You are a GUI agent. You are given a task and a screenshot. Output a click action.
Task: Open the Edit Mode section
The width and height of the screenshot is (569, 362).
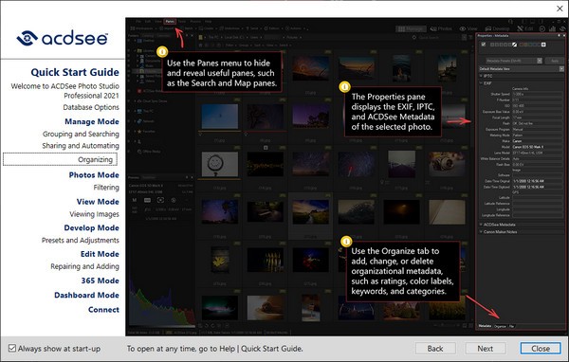[100, 254]
